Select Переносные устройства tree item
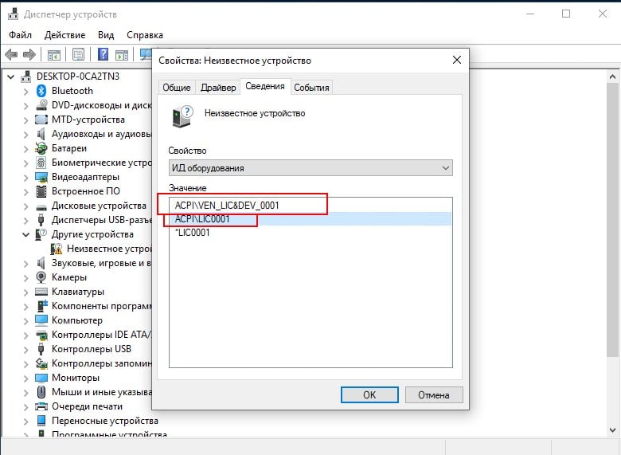This screenshot has width=621, height=455. tap(104, 421)
